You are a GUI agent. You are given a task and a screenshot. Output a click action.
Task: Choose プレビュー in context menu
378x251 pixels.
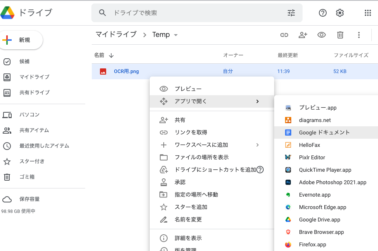(212, 89)
